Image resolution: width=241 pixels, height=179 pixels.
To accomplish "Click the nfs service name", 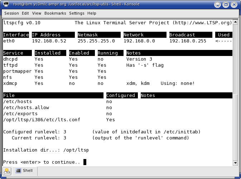I will tap(8, 77).
